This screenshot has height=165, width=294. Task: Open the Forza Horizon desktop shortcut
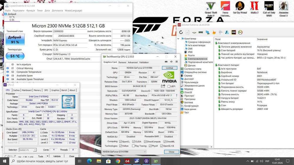[225, 8]
